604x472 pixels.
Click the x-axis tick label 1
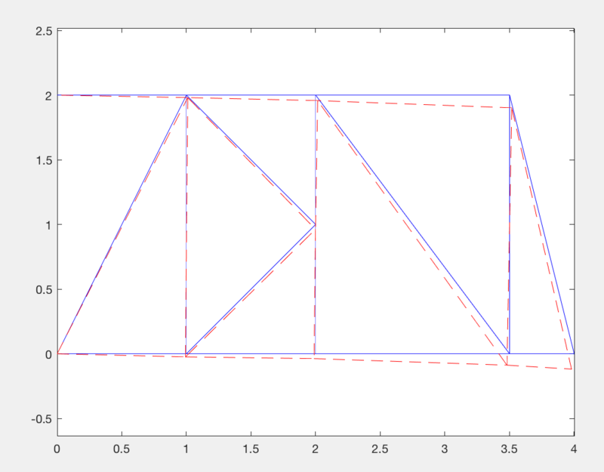coord(186,449)
